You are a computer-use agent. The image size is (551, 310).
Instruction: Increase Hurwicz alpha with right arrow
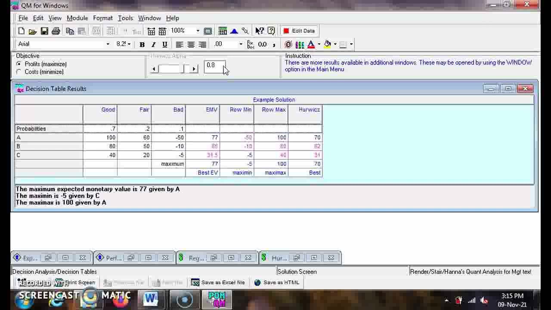click(x=194, y=69)
